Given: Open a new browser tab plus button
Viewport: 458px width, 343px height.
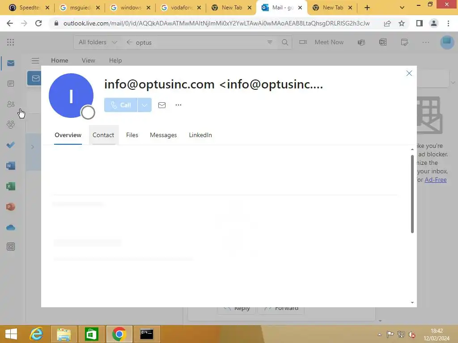Looking at the screenshot, I should [367, 8].
